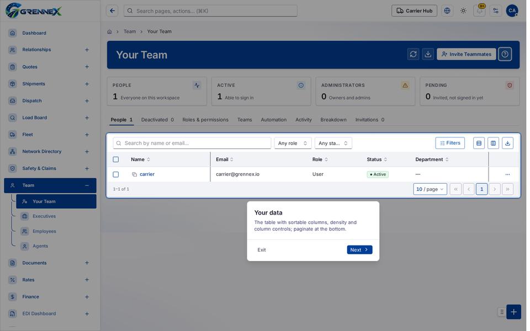Open the settings sliders icon in top bar
Image resolution: width=530 pixels, height=331 pixels.
496,11
